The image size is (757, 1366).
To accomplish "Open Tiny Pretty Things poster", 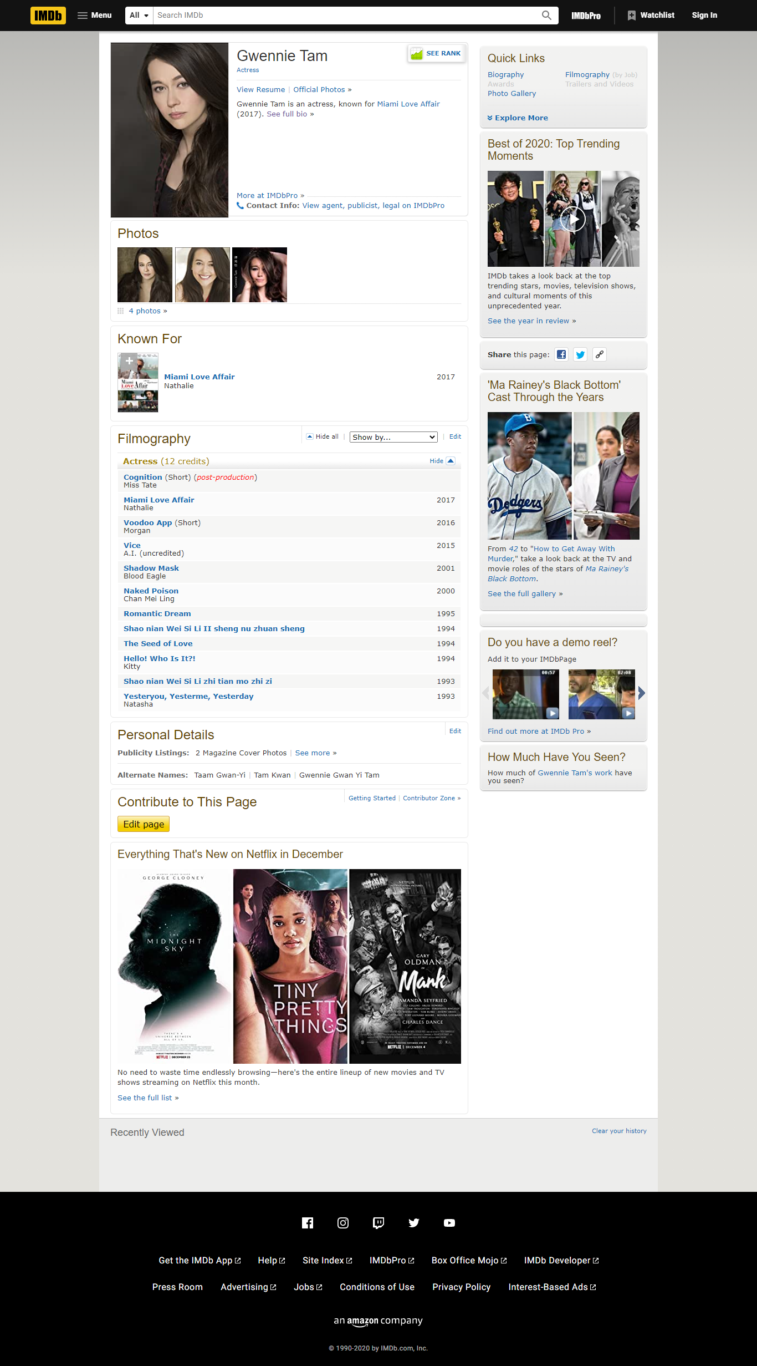I will pos(290,966).
